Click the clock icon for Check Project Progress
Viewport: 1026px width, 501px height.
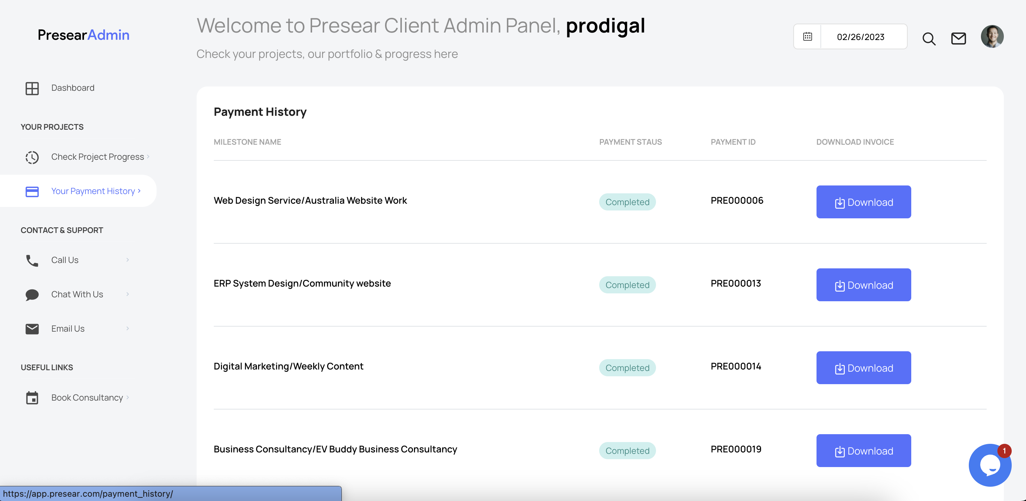(x=32, y=157)
